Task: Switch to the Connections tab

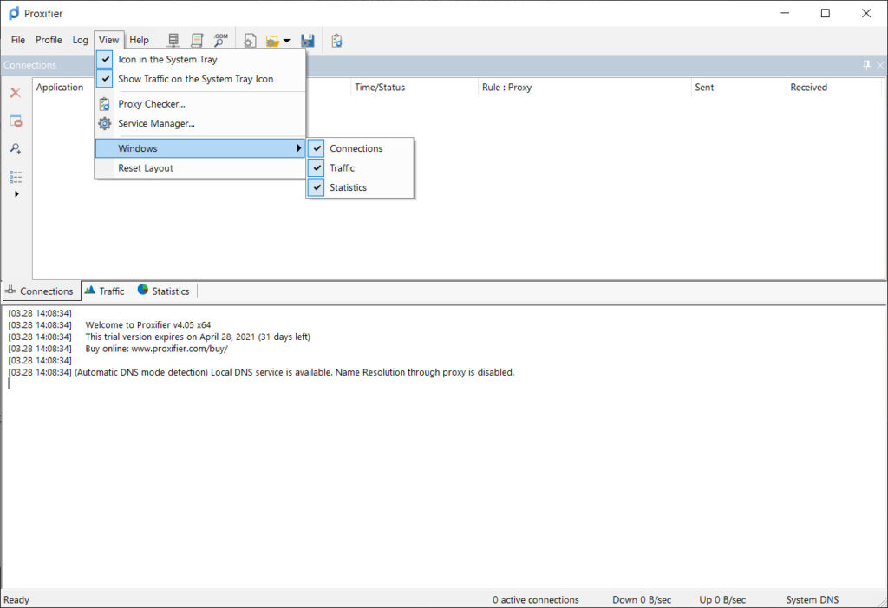Action: click(x=41, y=291)
